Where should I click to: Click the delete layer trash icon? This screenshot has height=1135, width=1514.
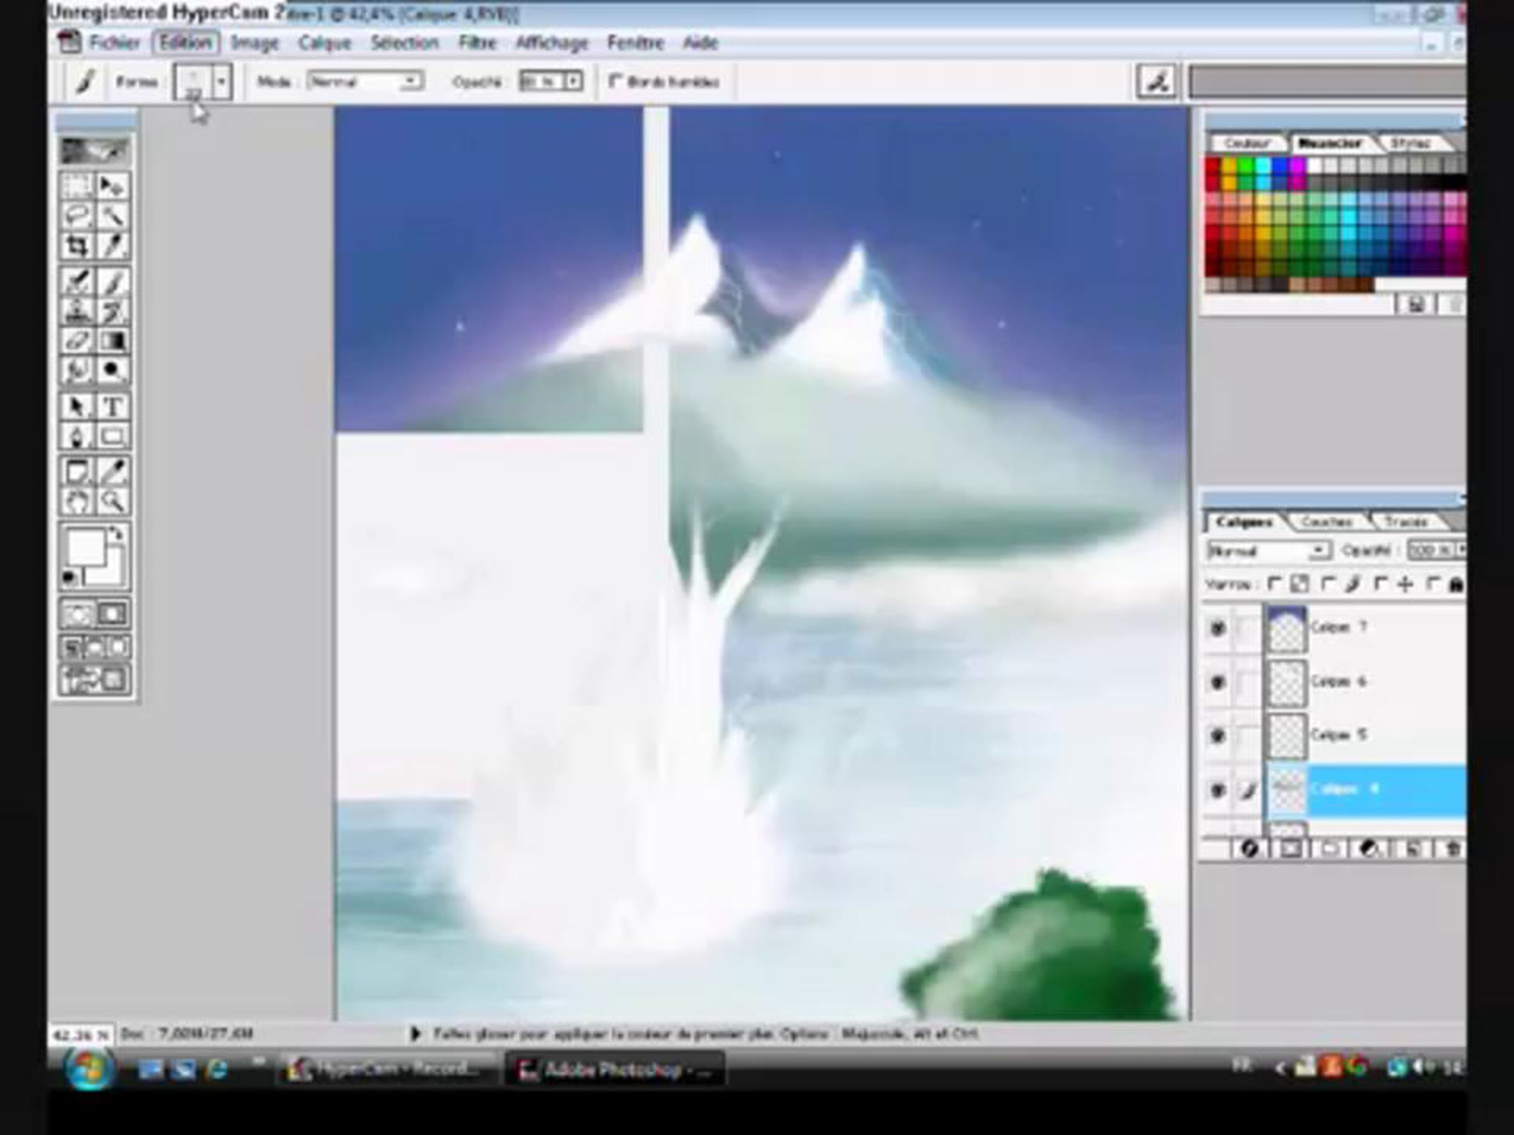[x=1451, y=849]
